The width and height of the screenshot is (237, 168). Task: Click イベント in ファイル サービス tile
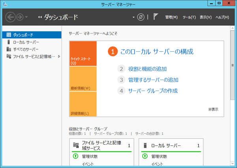click(x=88, y=164)
